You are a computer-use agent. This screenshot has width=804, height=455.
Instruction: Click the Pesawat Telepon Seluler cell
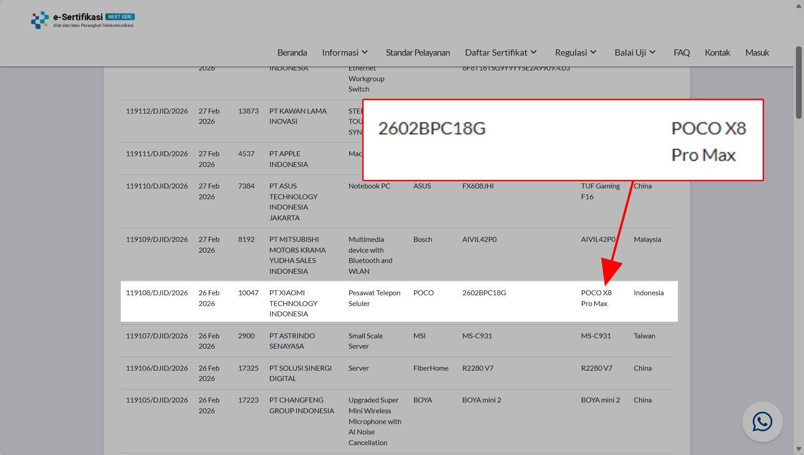pos(374,298)
